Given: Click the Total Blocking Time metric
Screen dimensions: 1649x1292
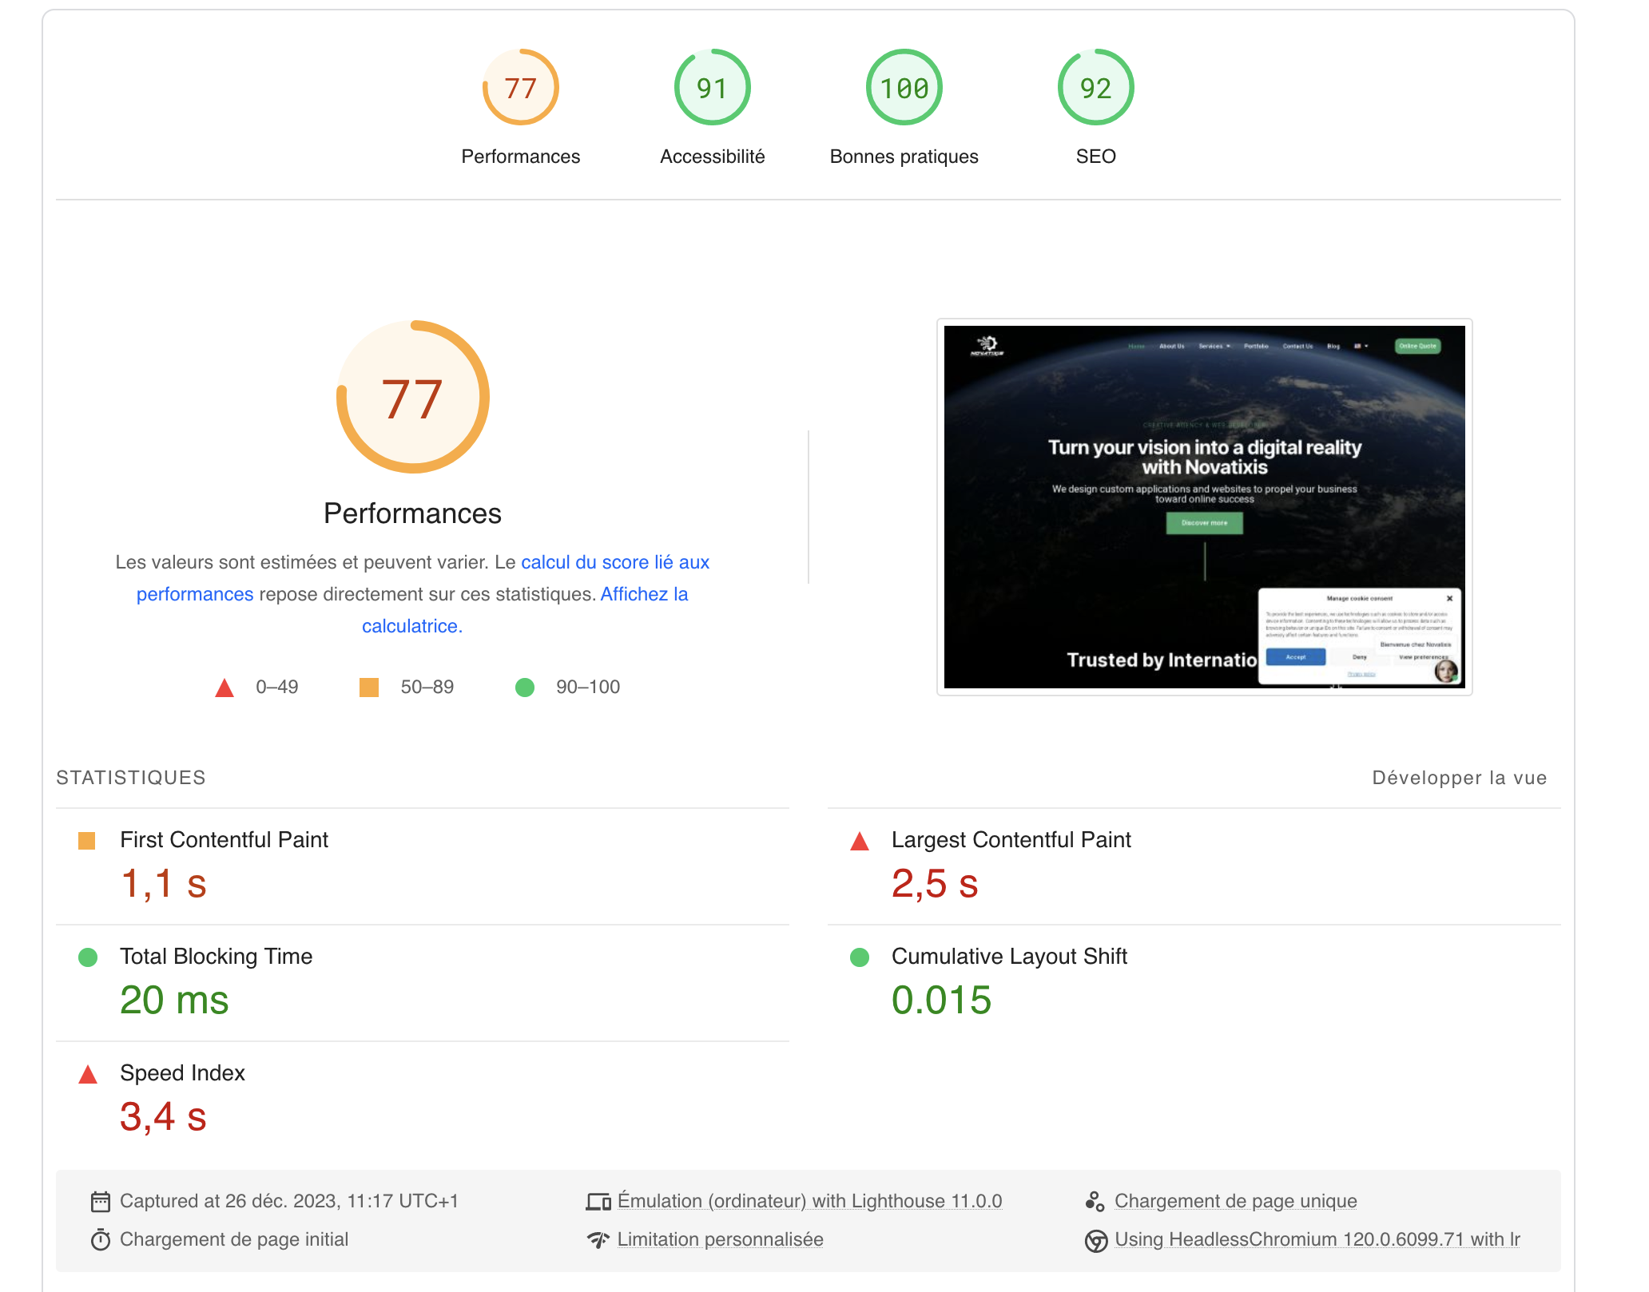Looking at the screenshot, I should point(216,957).
